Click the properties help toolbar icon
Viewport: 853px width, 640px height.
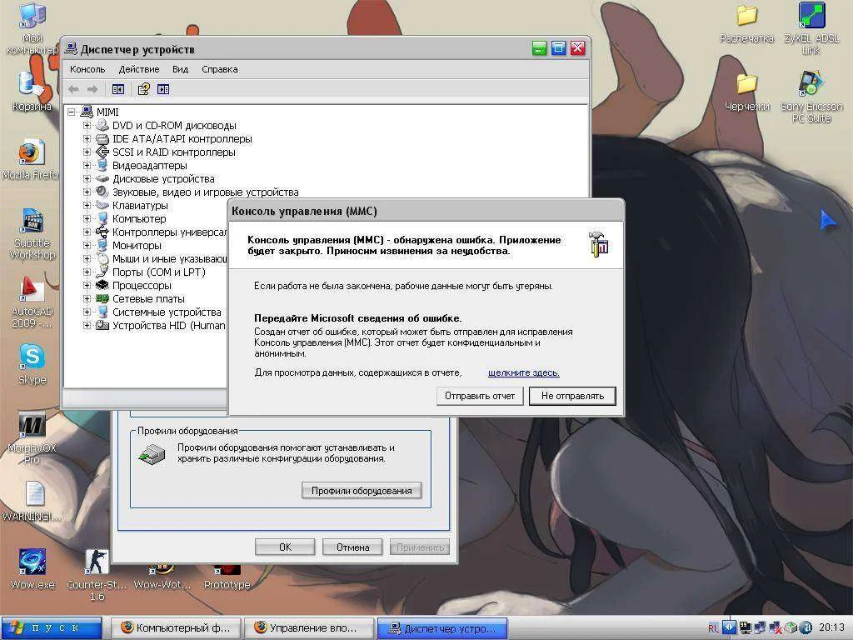[x=143, y=89]
